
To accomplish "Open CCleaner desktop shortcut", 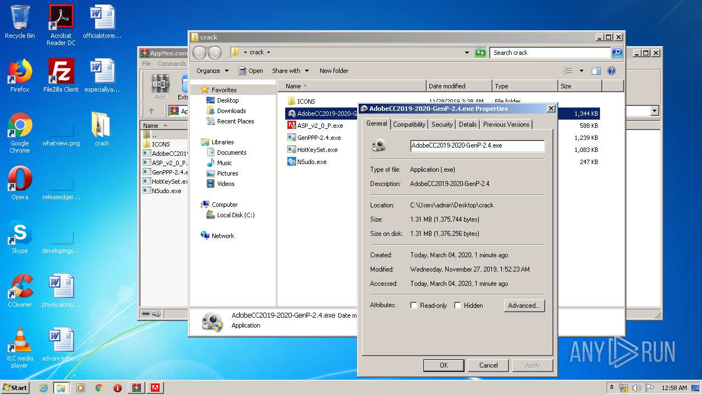I will 20,291.
